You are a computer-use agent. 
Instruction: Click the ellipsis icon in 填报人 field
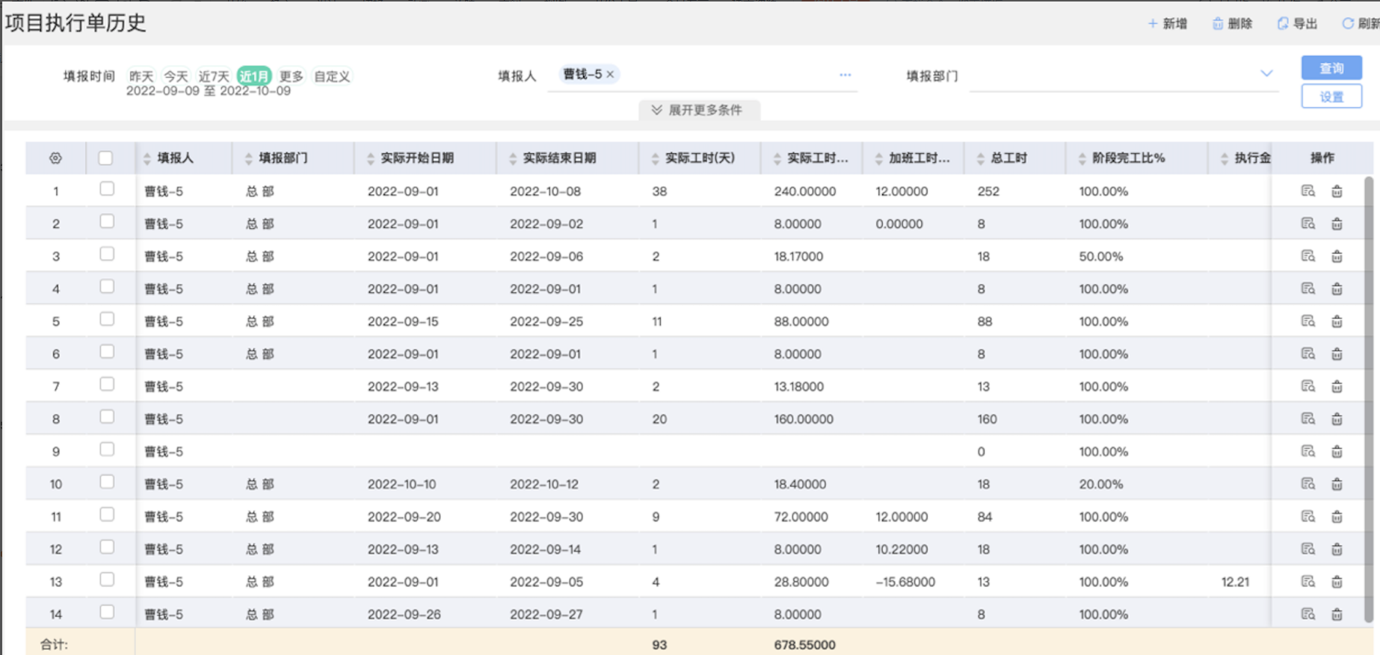[x=845, y=75]
